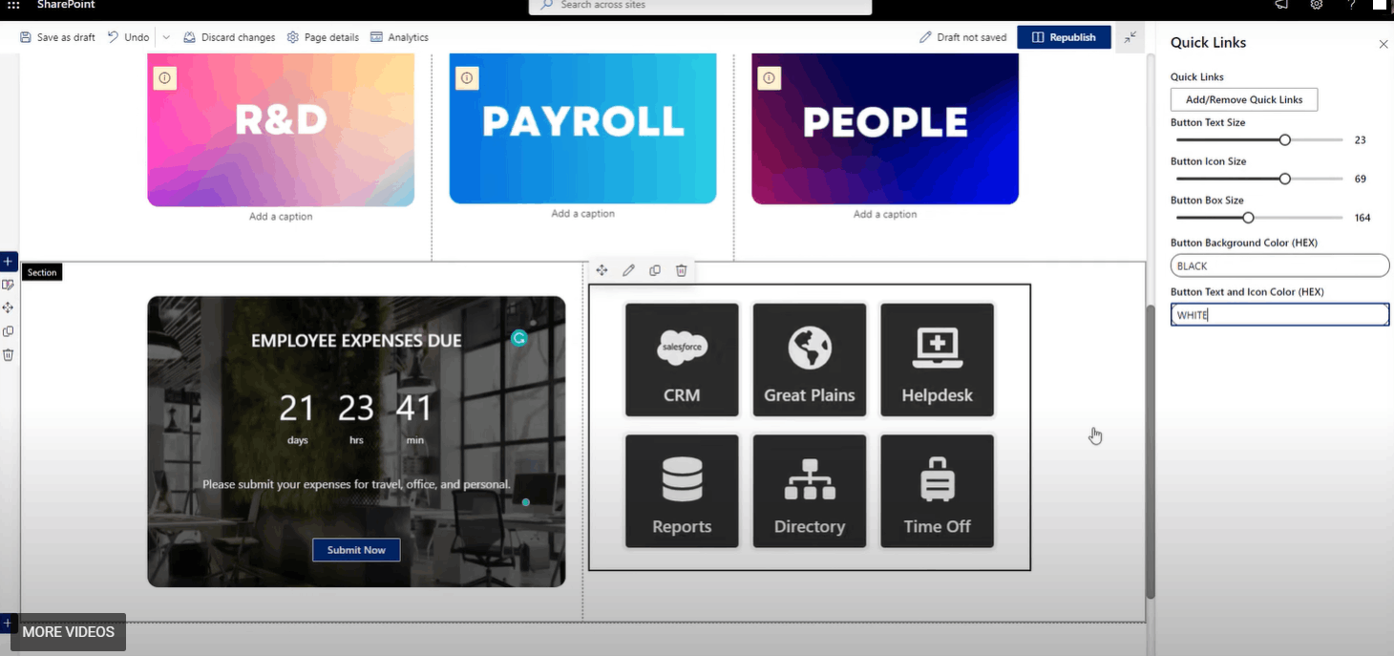The height and width of the screenshot is (656, 1394).
Task: Duplicate the Quick Links web part
Action: pos(655,270)
